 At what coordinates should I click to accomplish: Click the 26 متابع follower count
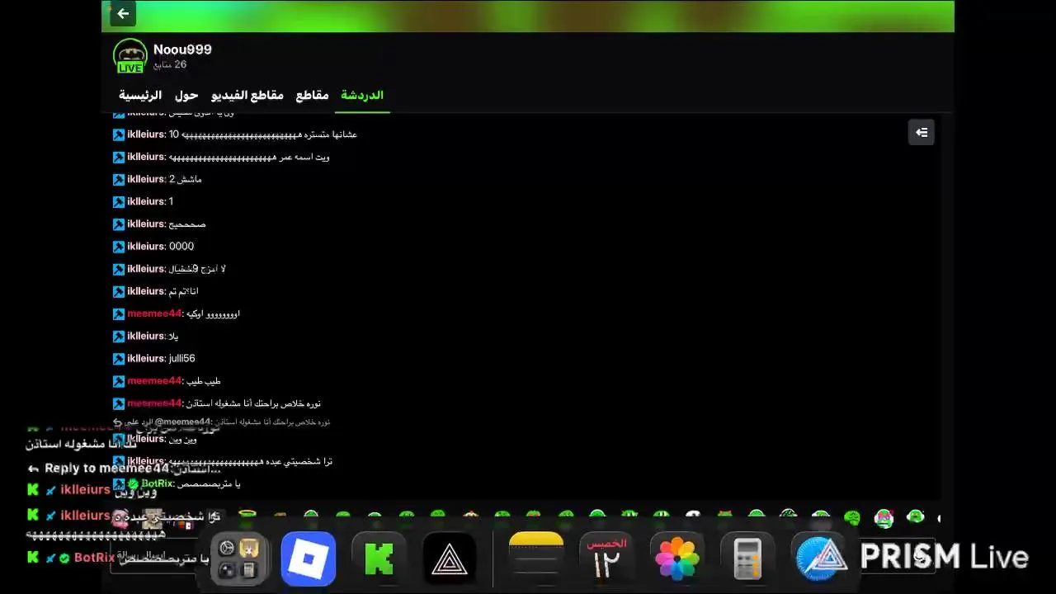[170, 64]
